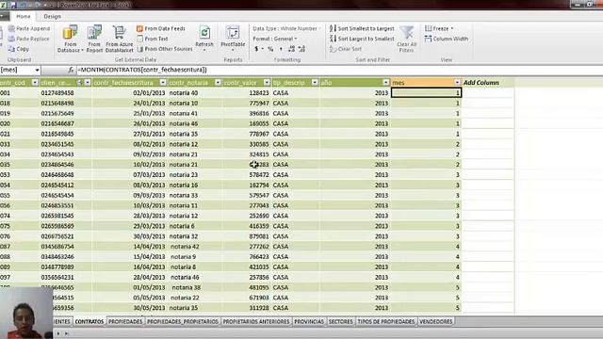Apply percentage format
The image size is (603, 339).
[270, 49]
